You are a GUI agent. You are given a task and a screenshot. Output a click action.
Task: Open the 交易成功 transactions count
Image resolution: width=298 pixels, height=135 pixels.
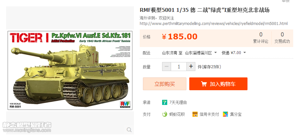pos(282,38)
